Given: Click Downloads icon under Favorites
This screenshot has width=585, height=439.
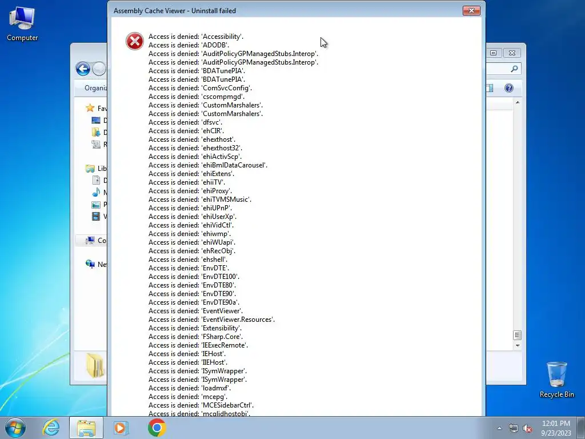Looking at the screenshot, I should tap(96, 132).
